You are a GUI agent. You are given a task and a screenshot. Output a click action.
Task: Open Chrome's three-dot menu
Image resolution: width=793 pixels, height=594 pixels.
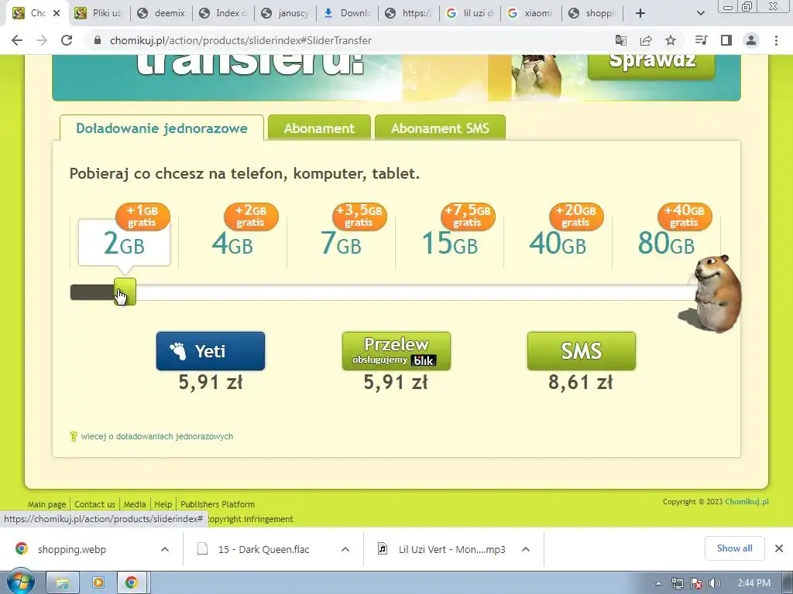[776, 40]
